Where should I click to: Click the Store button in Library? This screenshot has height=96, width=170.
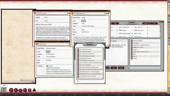(114, 68)
